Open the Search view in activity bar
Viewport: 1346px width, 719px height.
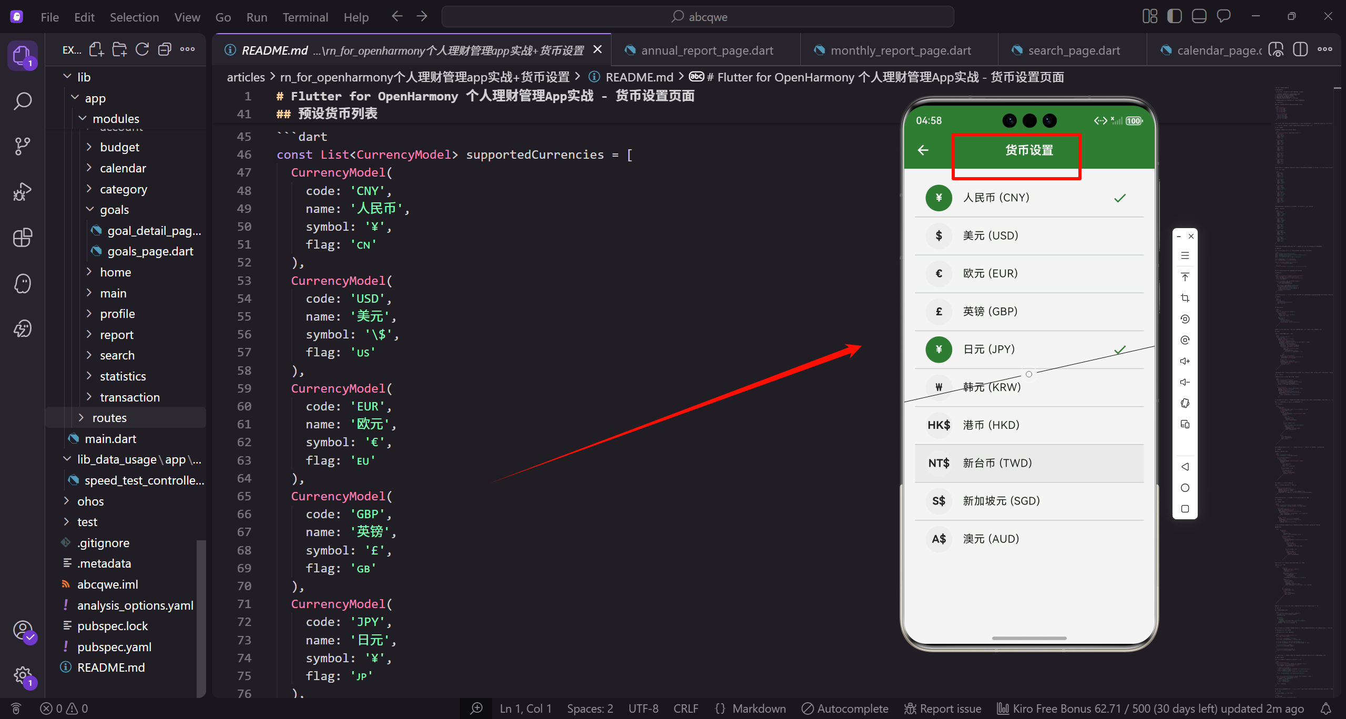22,101
